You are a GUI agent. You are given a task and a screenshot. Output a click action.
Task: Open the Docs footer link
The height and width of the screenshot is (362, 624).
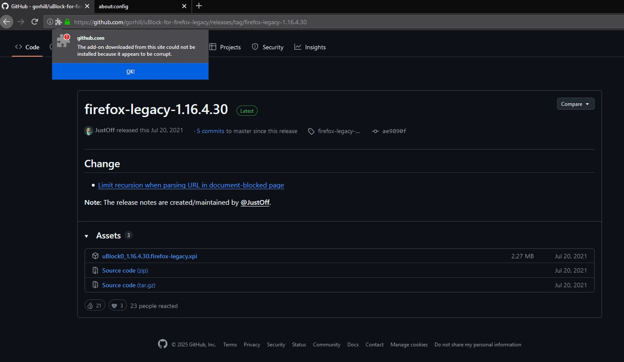click(x=353, y=344)
